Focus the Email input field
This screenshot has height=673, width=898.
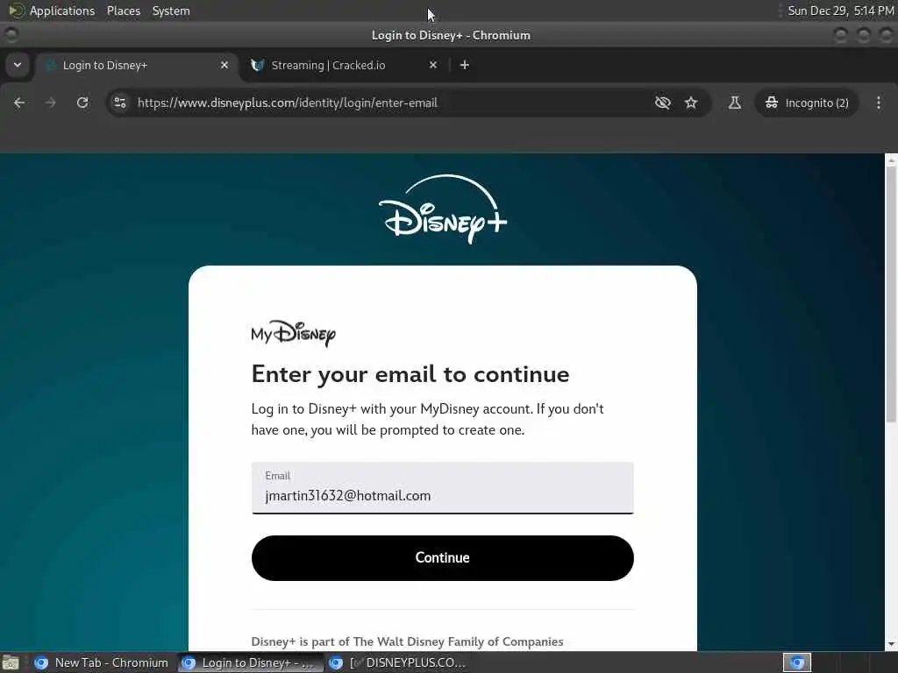pyautogui.click(x=443, y=488)
